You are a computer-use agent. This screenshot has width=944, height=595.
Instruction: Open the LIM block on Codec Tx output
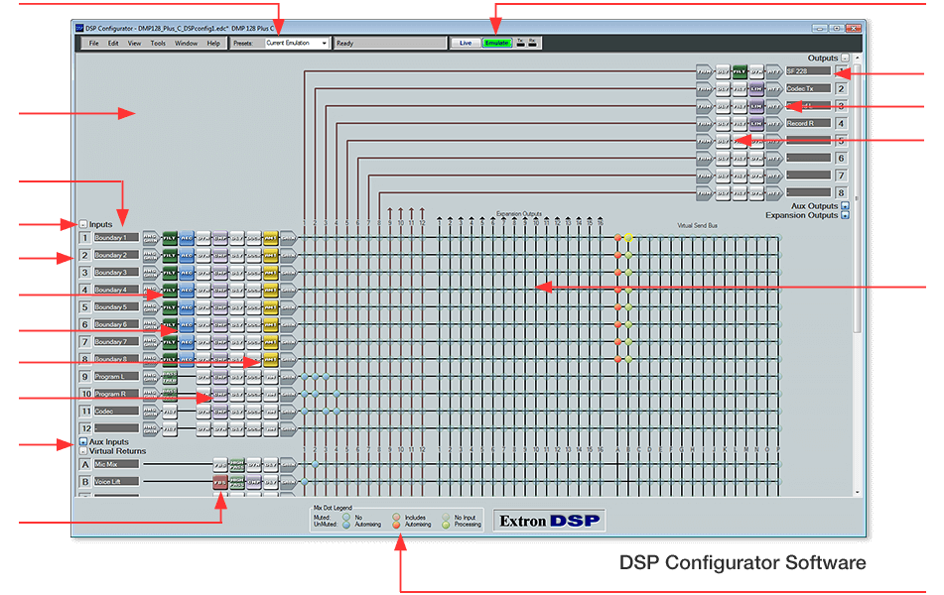(x=755, y=89)
